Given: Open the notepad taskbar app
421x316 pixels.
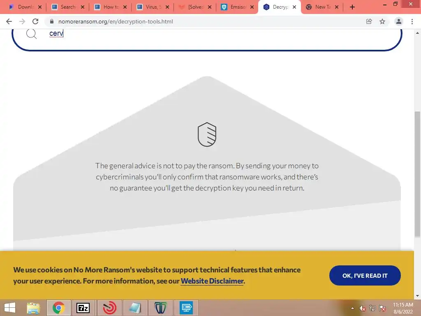Looking at the screenshot, I should coord(135,308).
